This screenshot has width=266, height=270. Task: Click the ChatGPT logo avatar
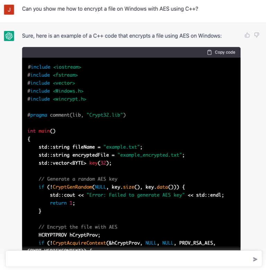tap(9, 36)
